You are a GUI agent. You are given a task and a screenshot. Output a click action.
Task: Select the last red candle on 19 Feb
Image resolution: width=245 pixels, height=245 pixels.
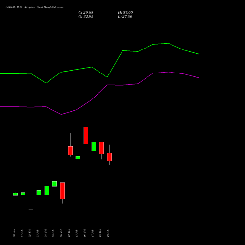point(109,157)
